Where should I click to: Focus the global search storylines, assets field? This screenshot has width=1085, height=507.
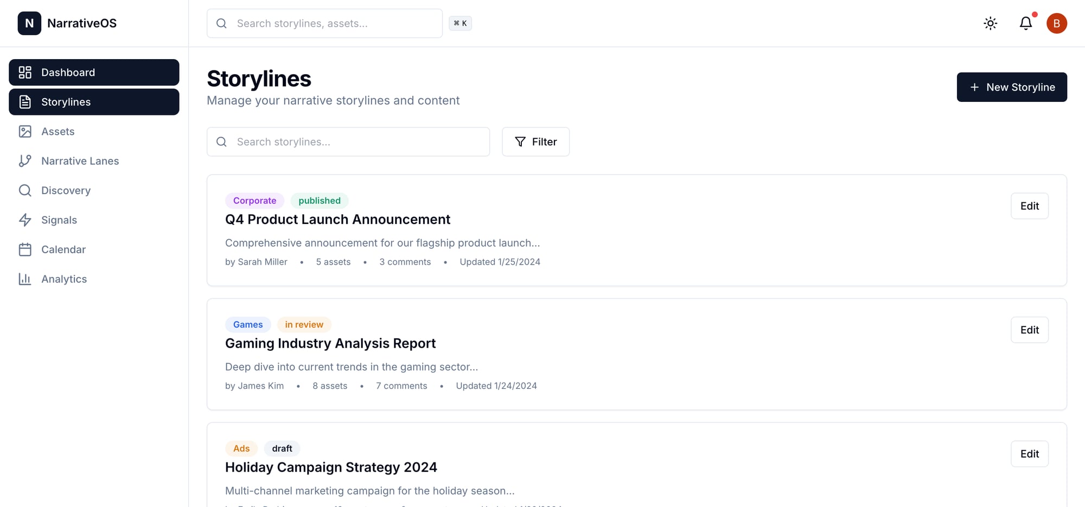(324, 23)
